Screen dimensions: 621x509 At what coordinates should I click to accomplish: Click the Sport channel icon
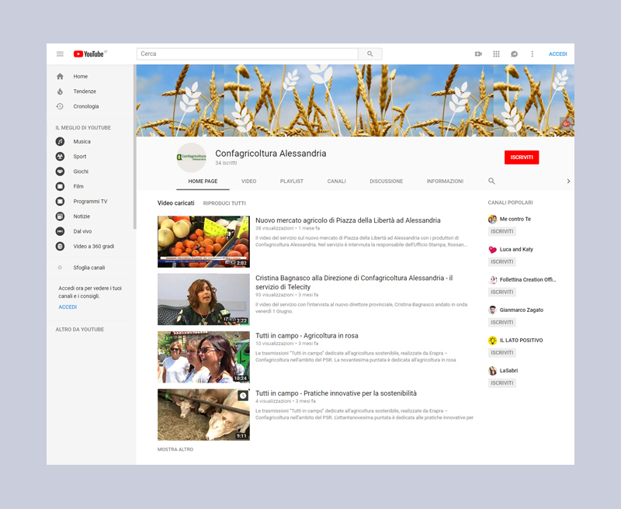tap(60, 156)
